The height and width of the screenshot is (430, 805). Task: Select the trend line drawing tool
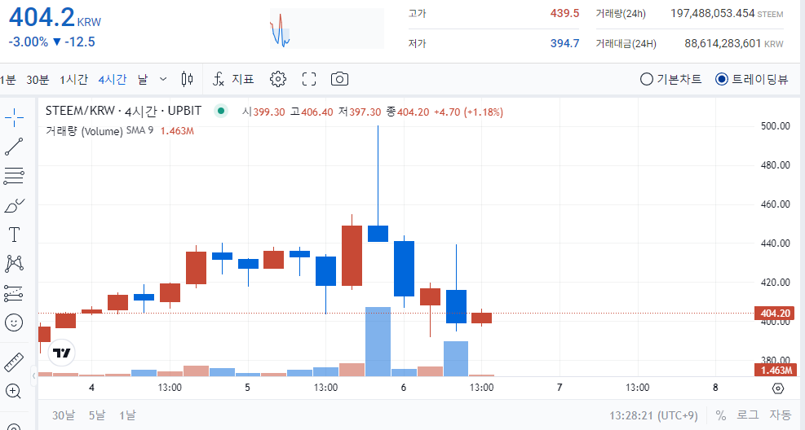point(14,147)
